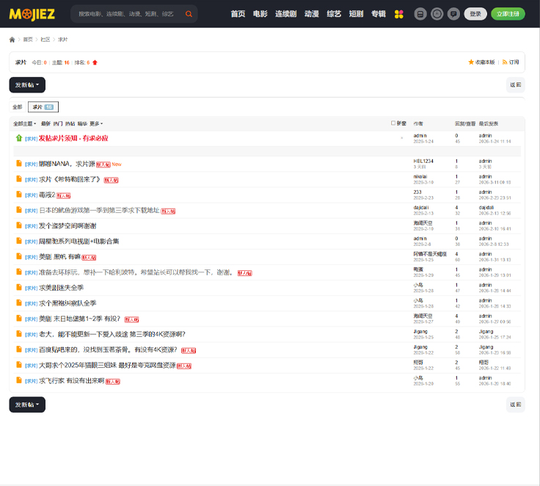Expand the top 发新帖 dropdown button
The width and height of the screenshot is (540, 486).
pos(27,85)
